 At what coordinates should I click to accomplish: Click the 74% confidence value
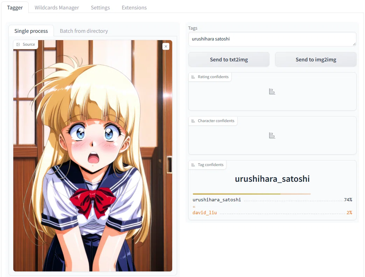tap(348, 200)
